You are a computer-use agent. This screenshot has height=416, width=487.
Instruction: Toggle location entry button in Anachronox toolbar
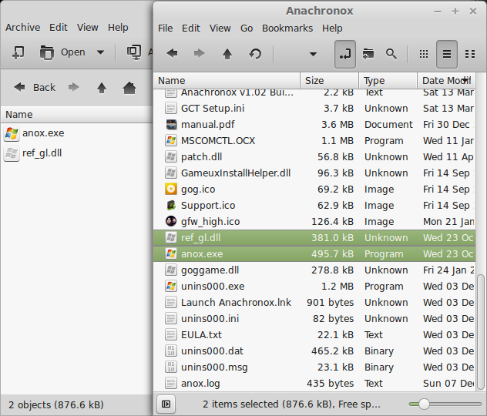[x=345, y=54]
